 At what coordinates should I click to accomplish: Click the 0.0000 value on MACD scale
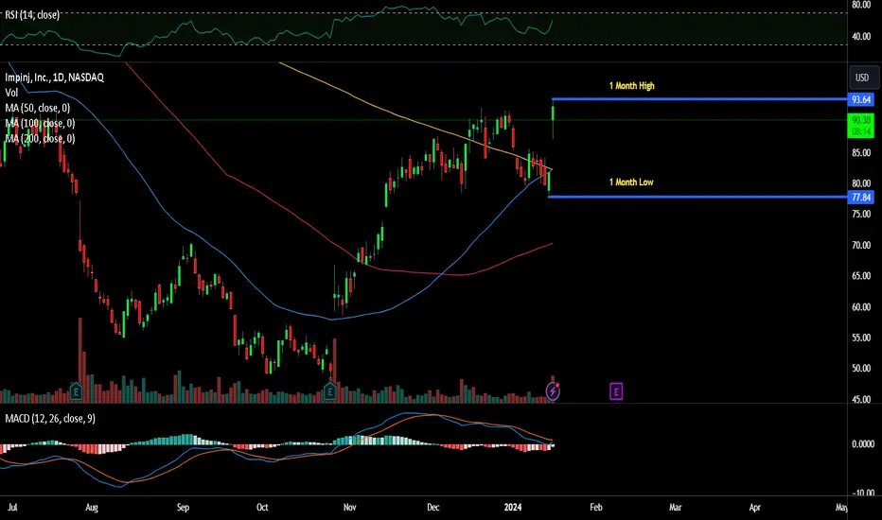tap(863, 444)
